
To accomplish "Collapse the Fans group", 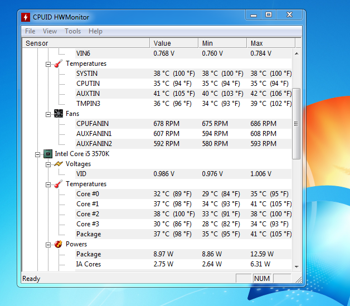I will (x=48, y=114).
